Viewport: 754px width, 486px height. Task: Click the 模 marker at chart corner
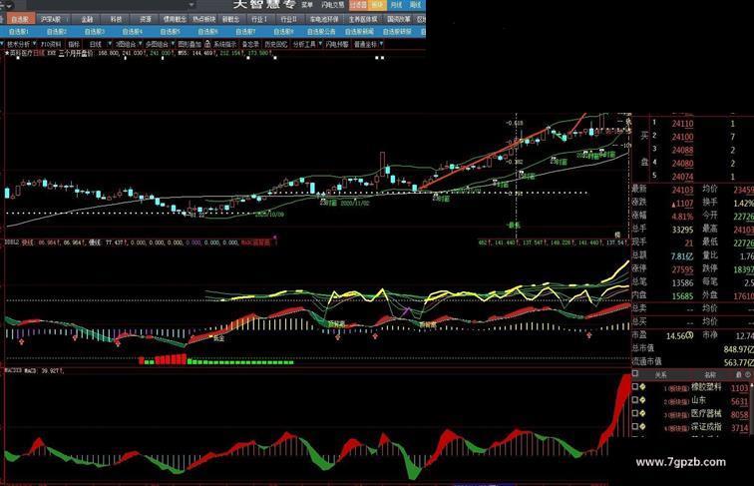click(x=617, y=235)
